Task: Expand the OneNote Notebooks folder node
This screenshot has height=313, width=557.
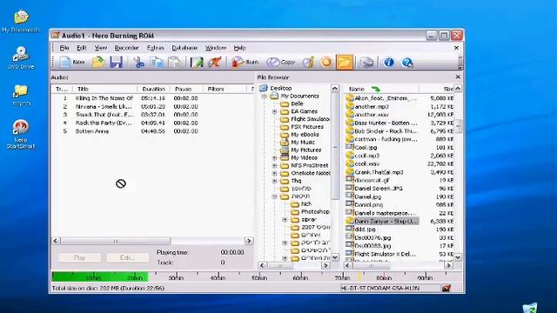Action: coord(275,173)
